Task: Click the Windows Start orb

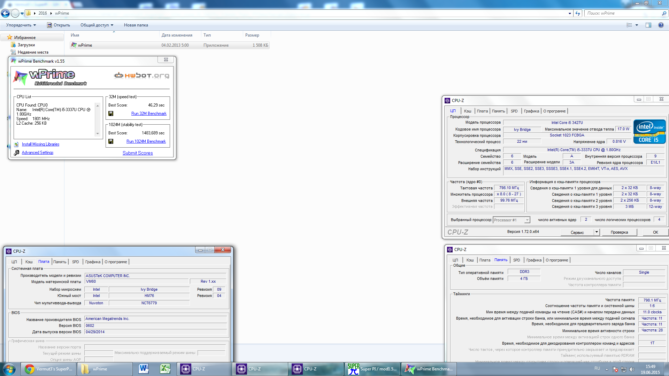Action: click(9, 369)
